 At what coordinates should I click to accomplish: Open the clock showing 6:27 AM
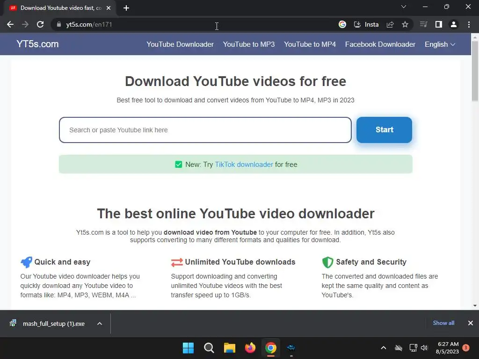click(x=448, y=348)
